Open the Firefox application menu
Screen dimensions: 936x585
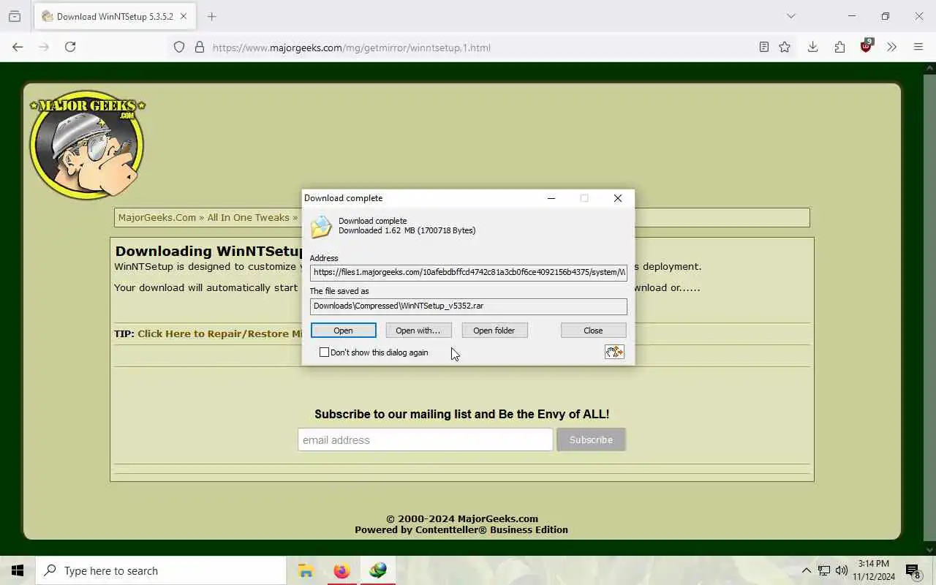point(918,47)
